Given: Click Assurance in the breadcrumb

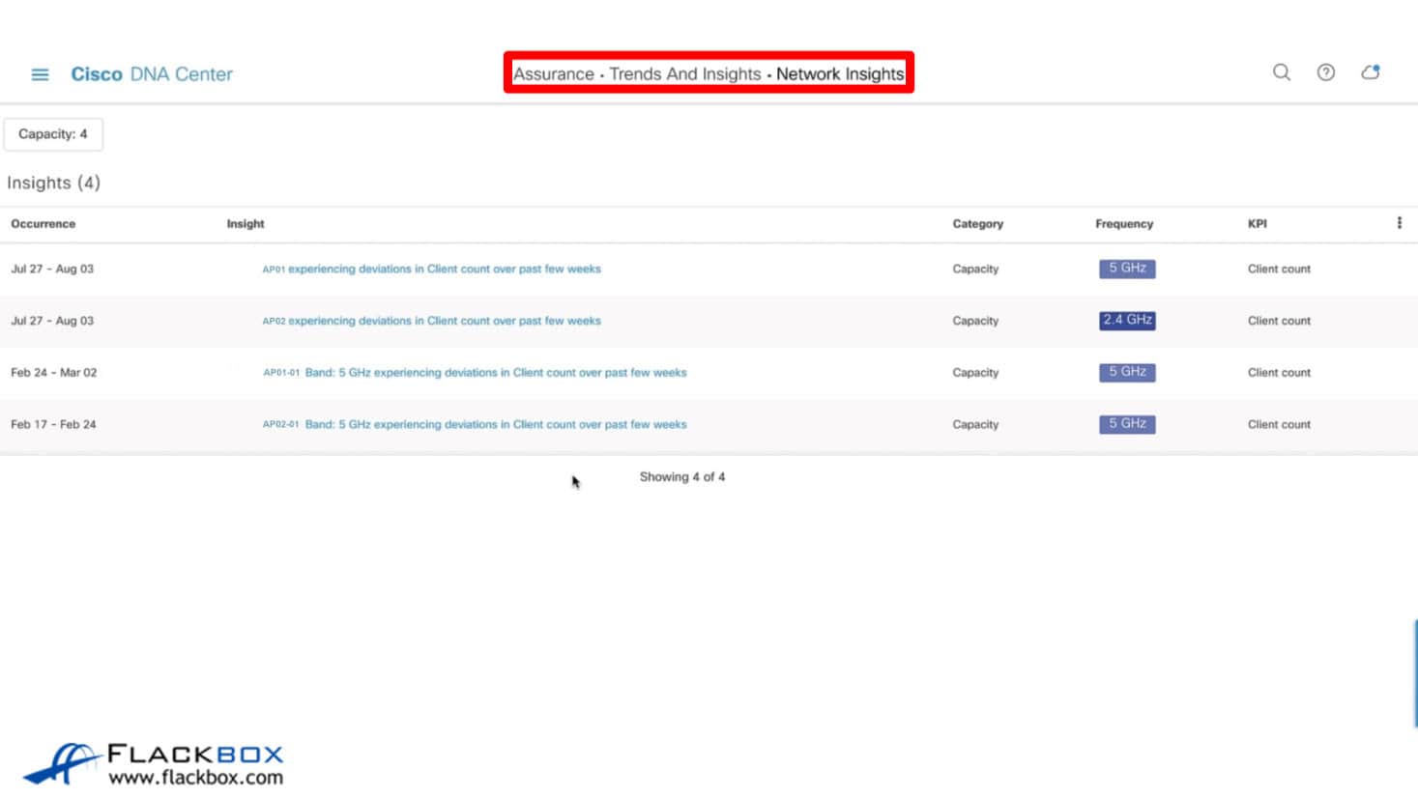Looking at the screenshot, I should (x=553, y=74).
